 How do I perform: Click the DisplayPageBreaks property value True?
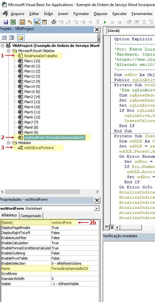click(75, 228)
